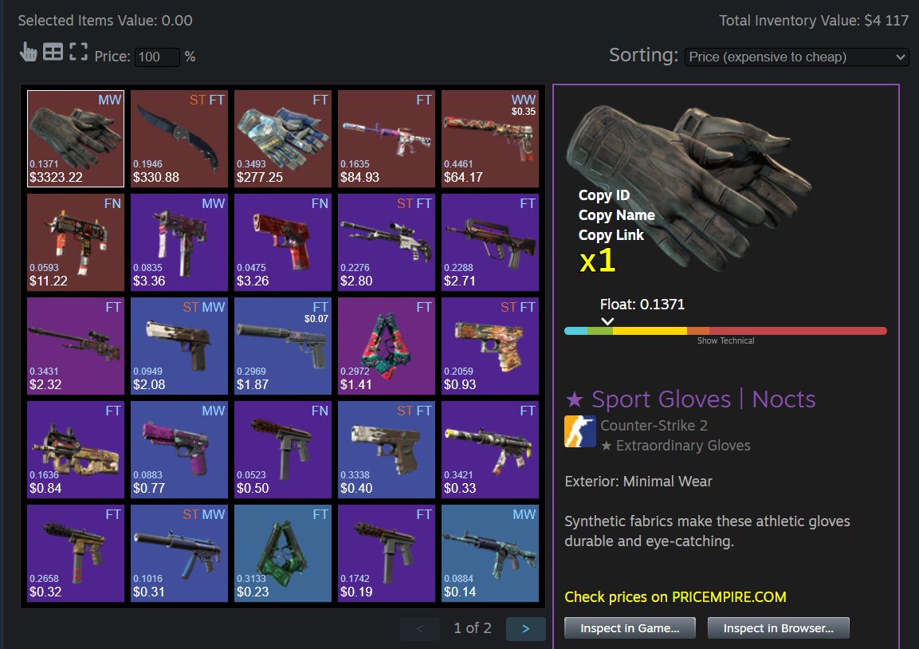Open Check prices on PRICEMPIRE.COM link
The height and width of the screenshot is (649, 919).
(x=675, y=597)
